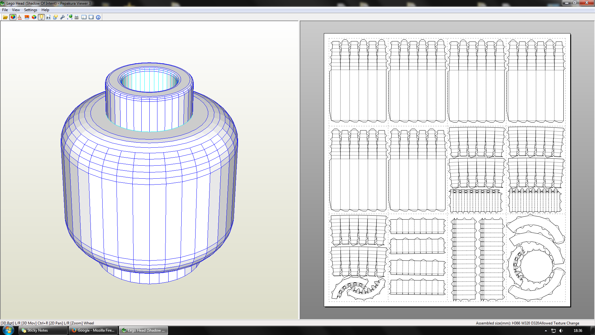Open the File menu
Image resolution: width=595 pixels, height=335 pixels.
5,10
